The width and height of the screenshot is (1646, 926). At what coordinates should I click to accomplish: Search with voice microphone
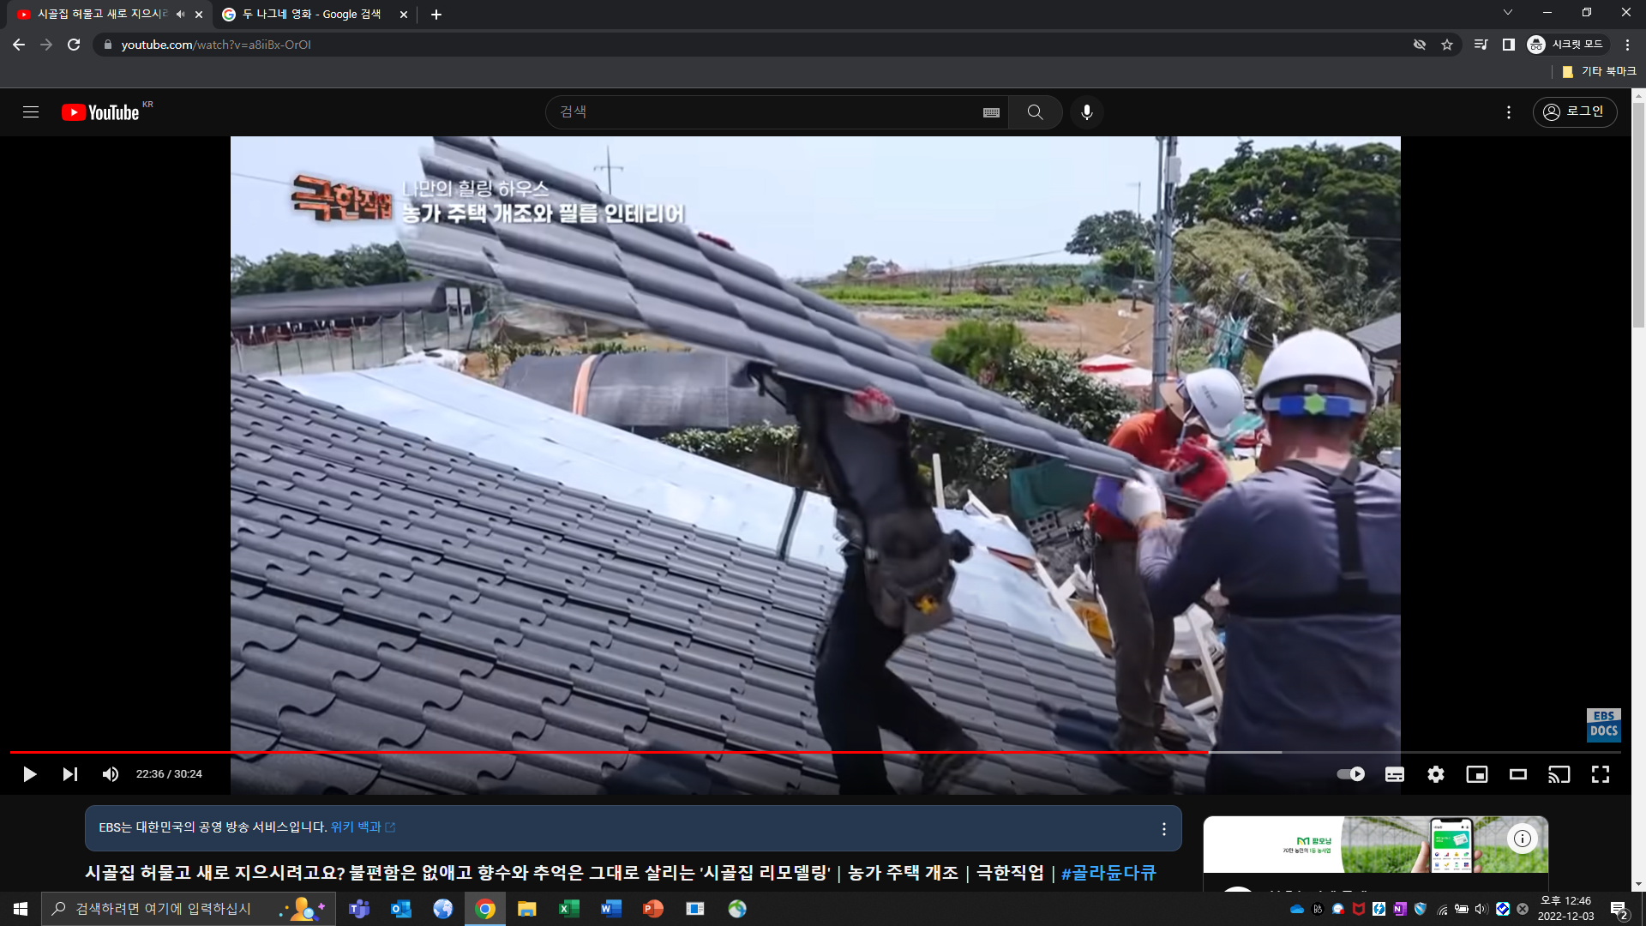(1087, 112)
